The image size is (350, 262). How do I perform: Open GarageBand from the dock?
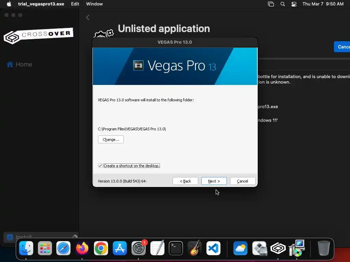pyautogui.click(x=194, y=248)
